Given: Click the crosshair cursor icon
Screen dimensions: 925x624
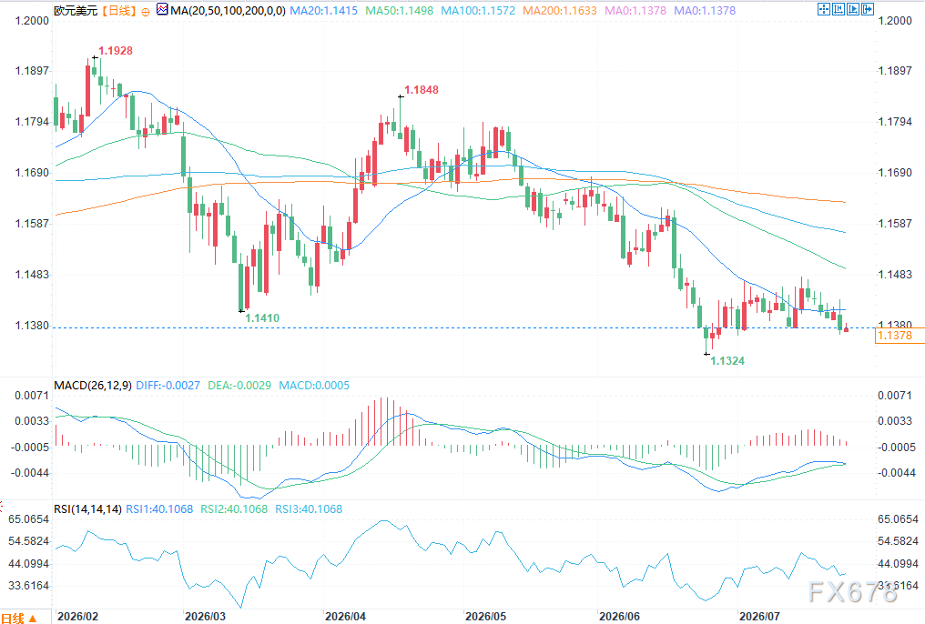Looking at the screenshot, I should coord(824,9).
